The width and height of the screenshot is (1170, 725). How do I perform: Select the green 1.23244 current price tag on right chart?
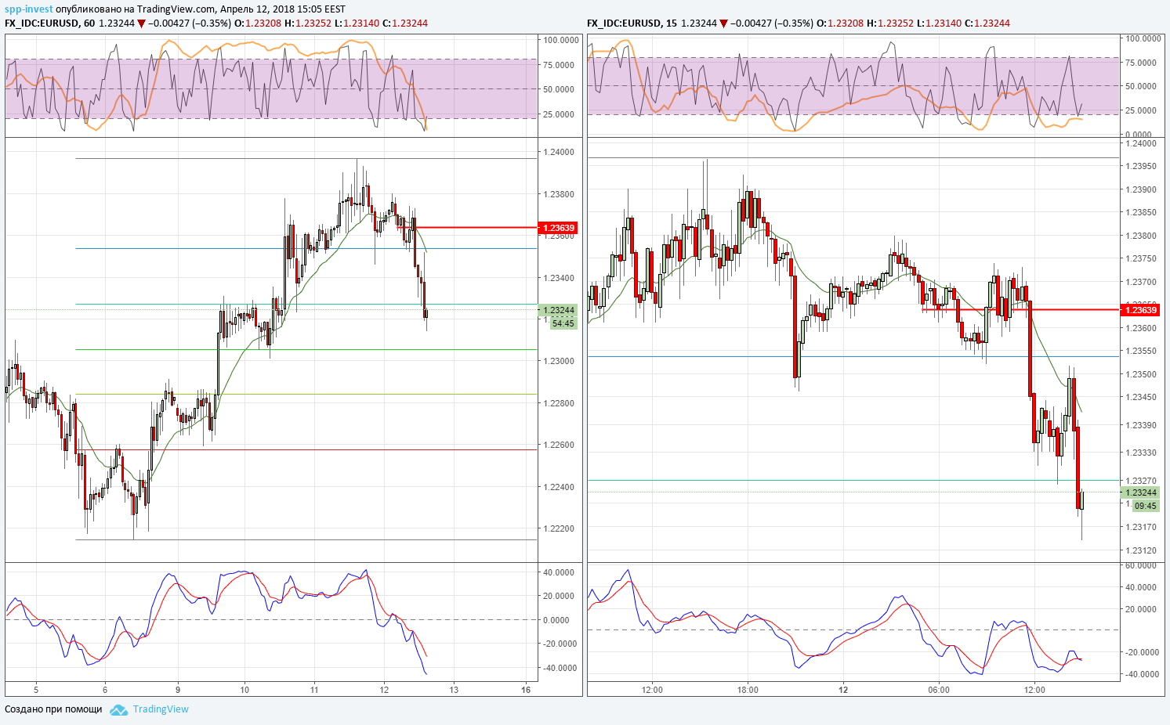click(x=1139, y=492)
